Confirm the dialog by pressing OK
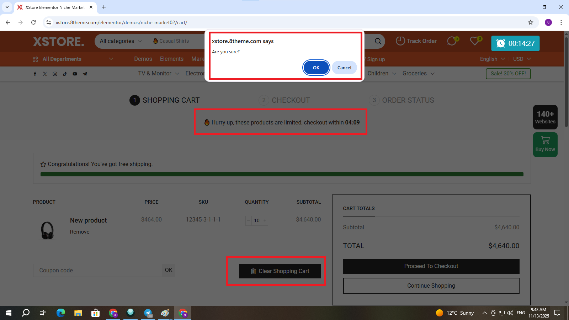569x320 pixels. 316,68
